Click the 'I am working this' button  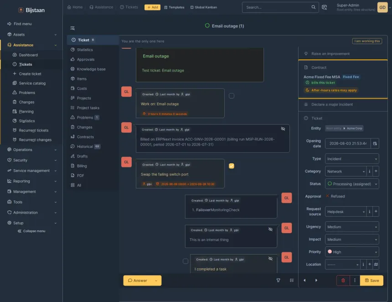click(x=367, y=41)
